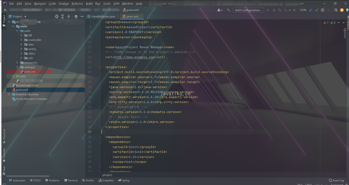Hide the Project panel with minus icon
The image size is (349, 185).
82,16
